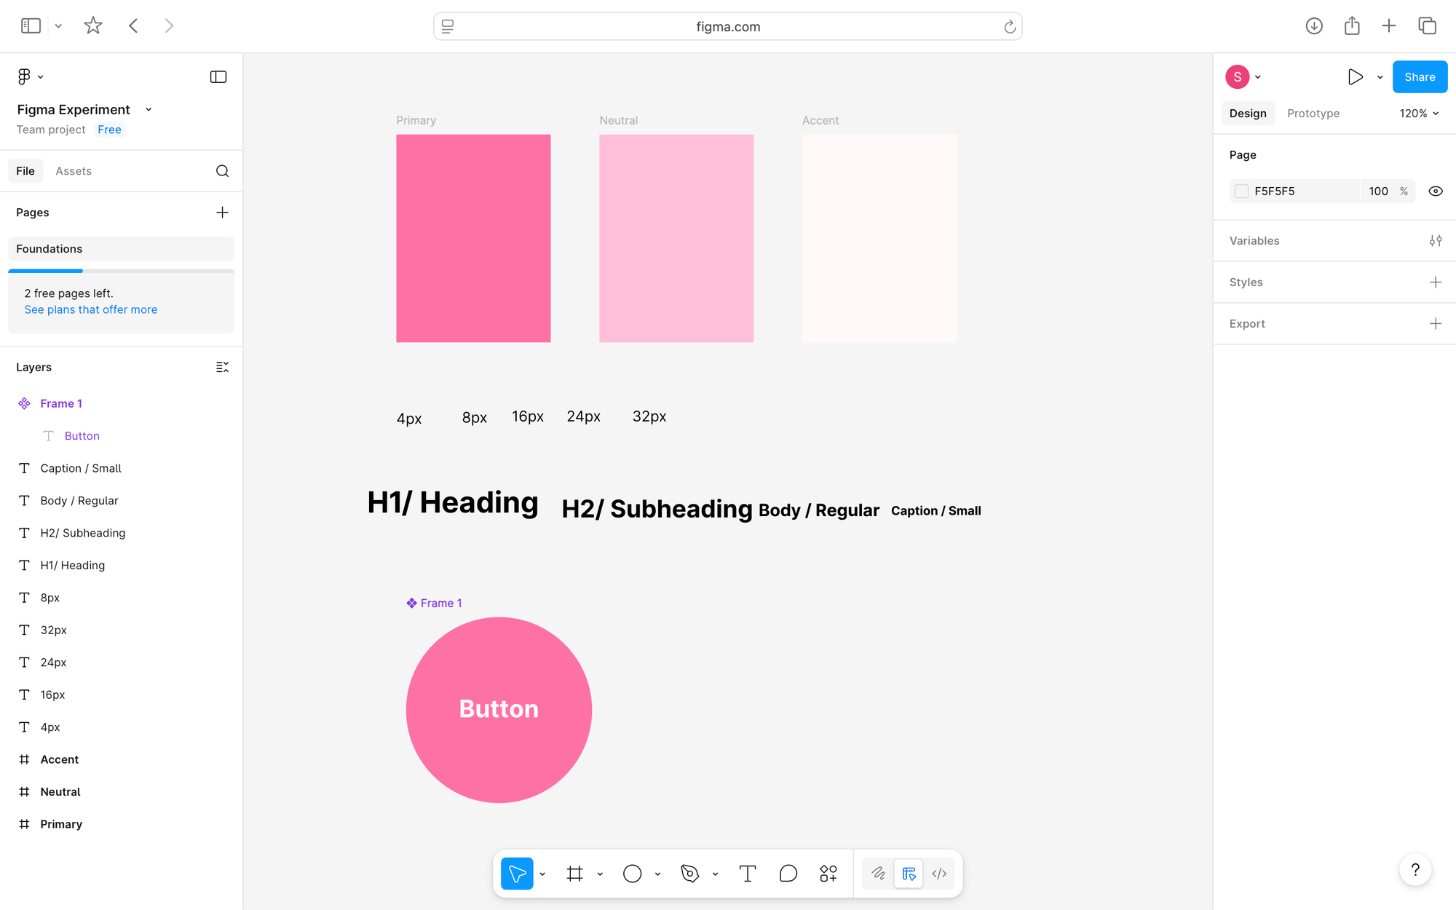The image size is (1456, 910).
Task: Select the Ellipse shape tool
Action: [x=632, y=874]
